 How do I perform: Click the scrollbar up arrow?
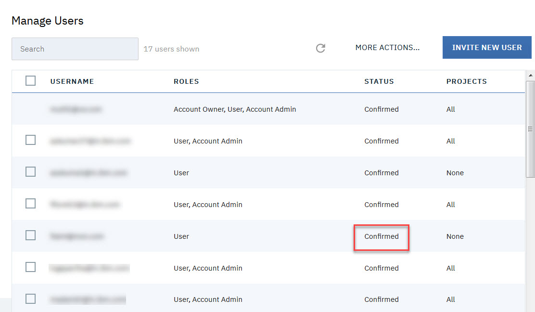point(531,76)
